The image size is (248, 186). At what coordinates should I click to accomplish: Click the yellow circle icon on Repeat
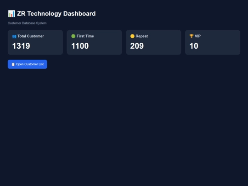[132, 36]
